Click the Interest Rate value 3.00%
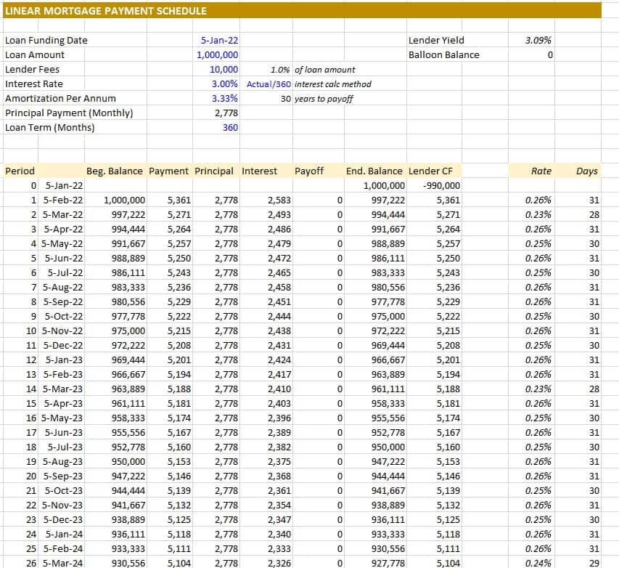This screenshot has height=568, width=619. (225, 84)
